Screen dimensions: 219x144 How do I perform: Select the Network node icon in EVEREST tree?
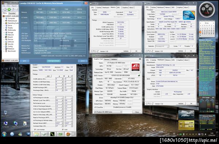click(x=6, y=35)
